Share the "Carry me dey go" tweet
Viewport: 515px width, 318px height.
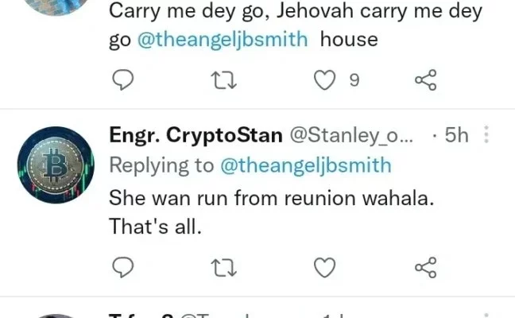pos(426,79)
